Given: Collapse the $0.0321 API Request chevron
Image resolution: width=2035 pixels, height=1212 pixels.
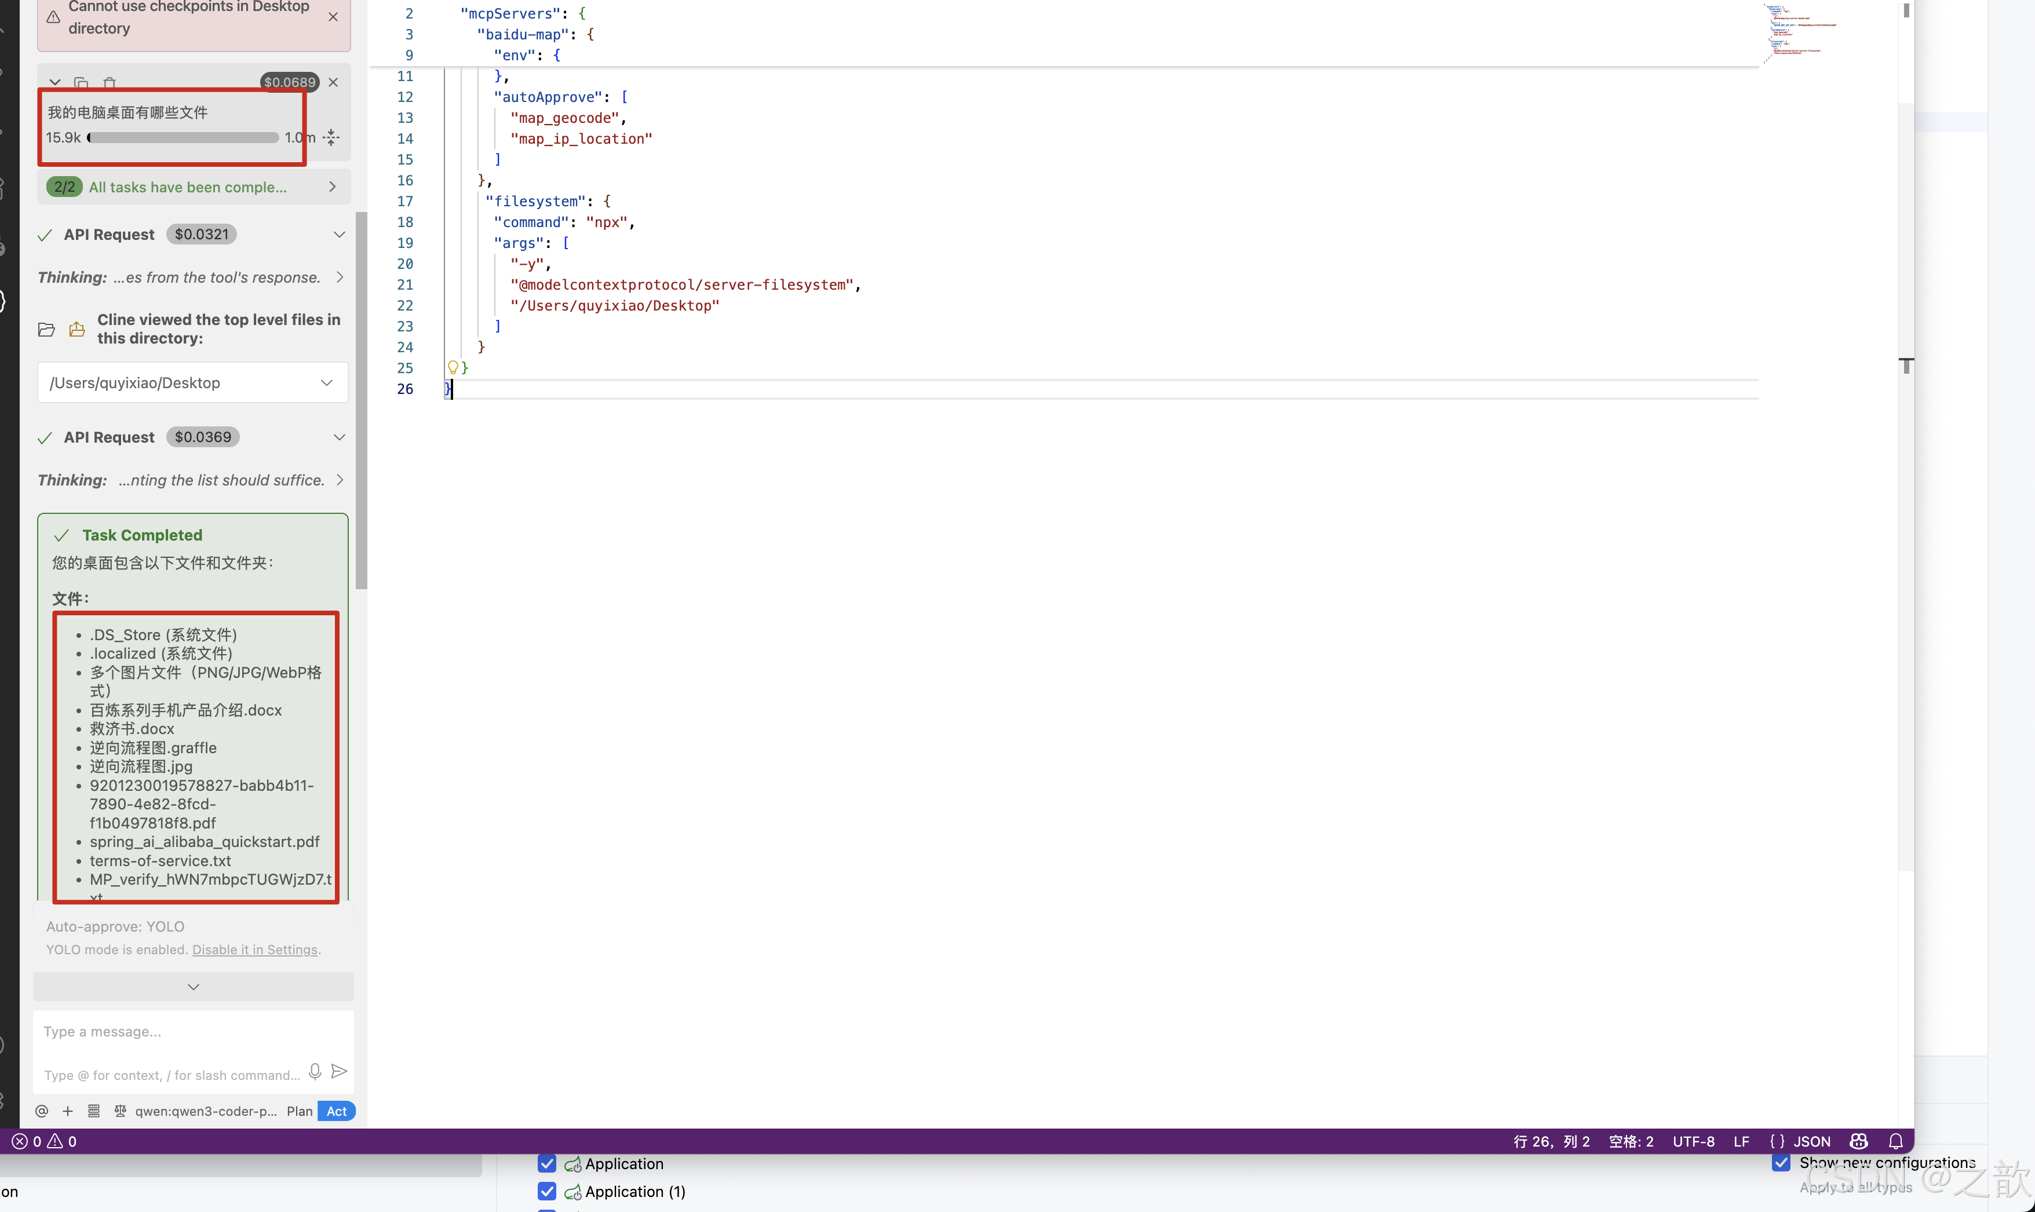Looking at the screenshot, I should 339,235.
